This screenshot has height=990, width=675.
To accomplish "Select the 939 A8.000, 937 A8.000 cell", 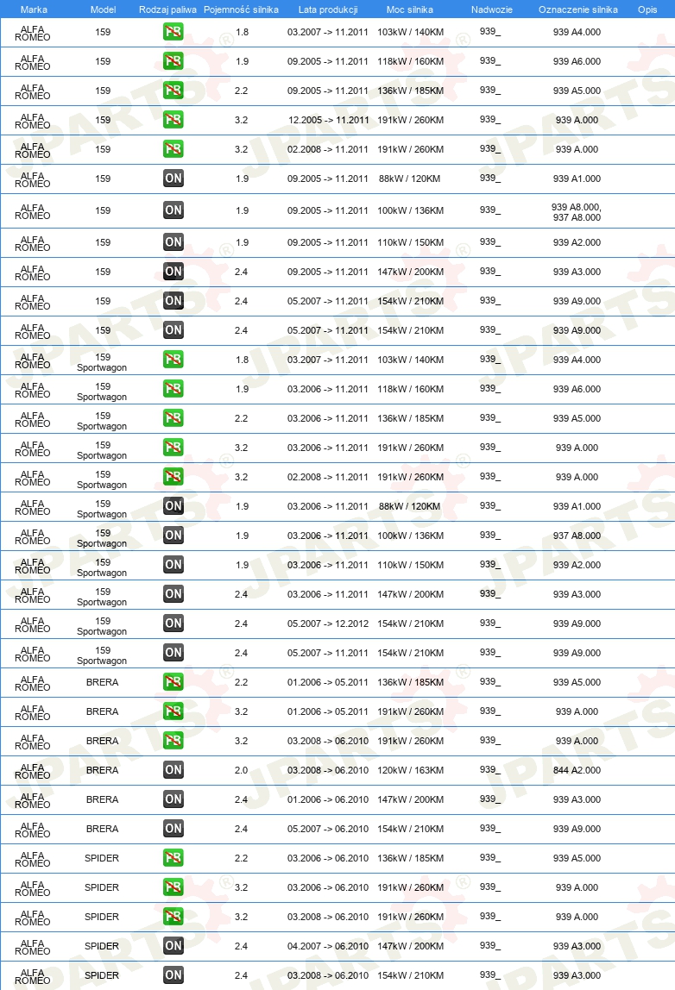I will pyautogui.click(x=577, y=212).
